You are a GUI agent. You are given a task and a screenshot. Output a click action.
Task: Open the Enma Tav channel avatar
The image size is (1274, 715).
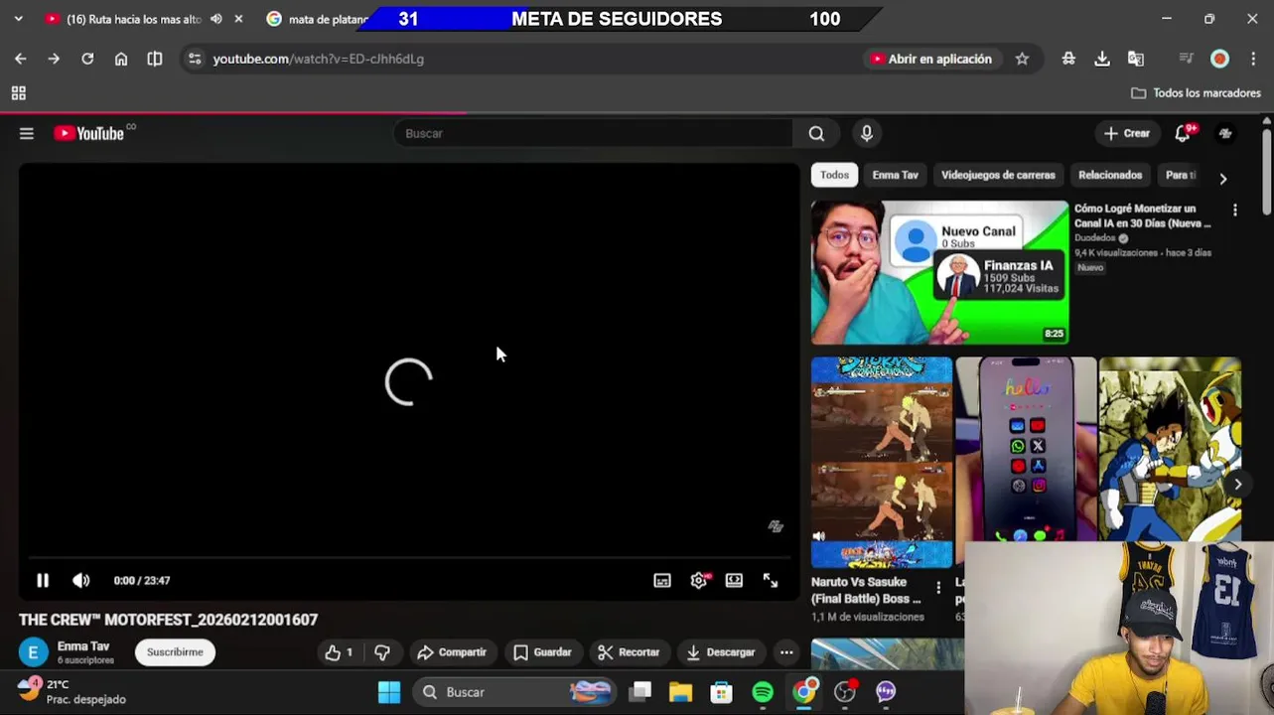33,652
